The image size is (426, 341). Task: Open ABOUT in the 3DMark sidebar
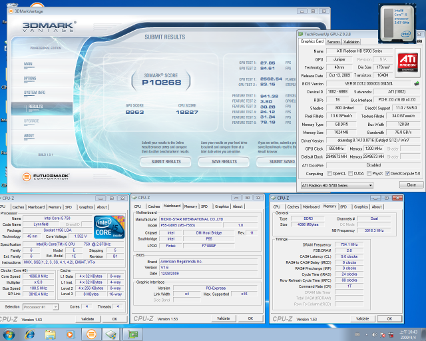pos(29,135)
